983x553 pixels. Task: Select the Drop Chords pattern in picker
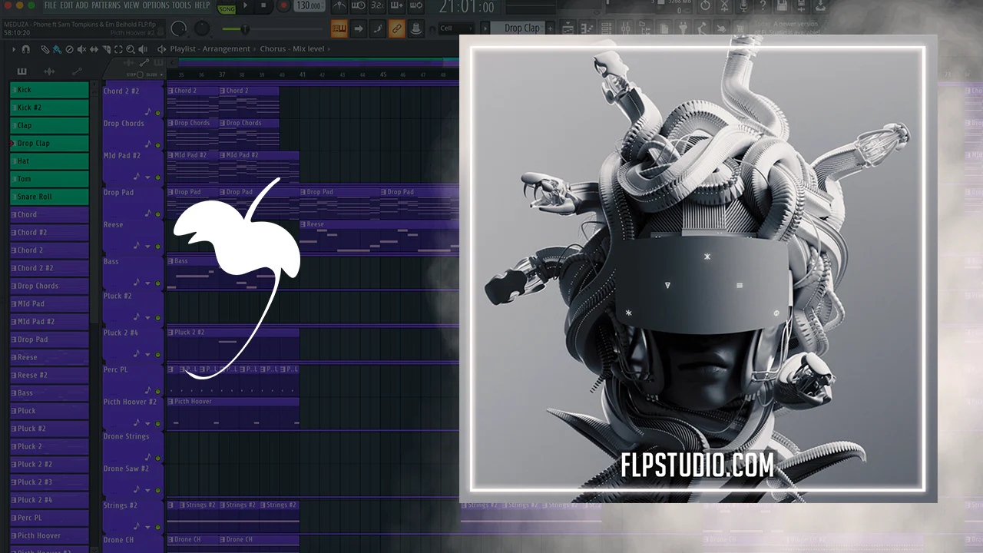[50, 286]
